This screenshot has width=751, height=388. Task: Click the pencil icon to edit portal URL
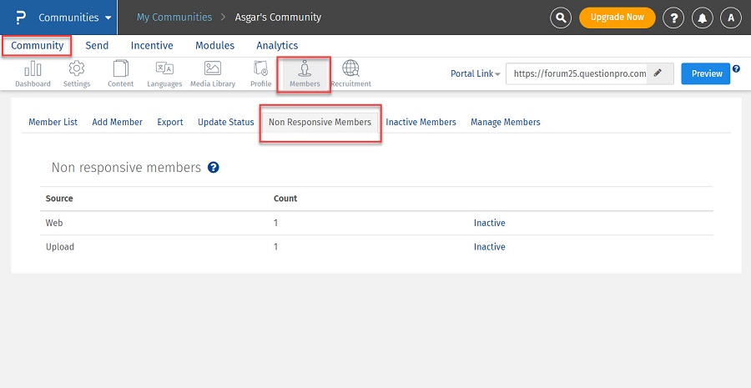659,73
